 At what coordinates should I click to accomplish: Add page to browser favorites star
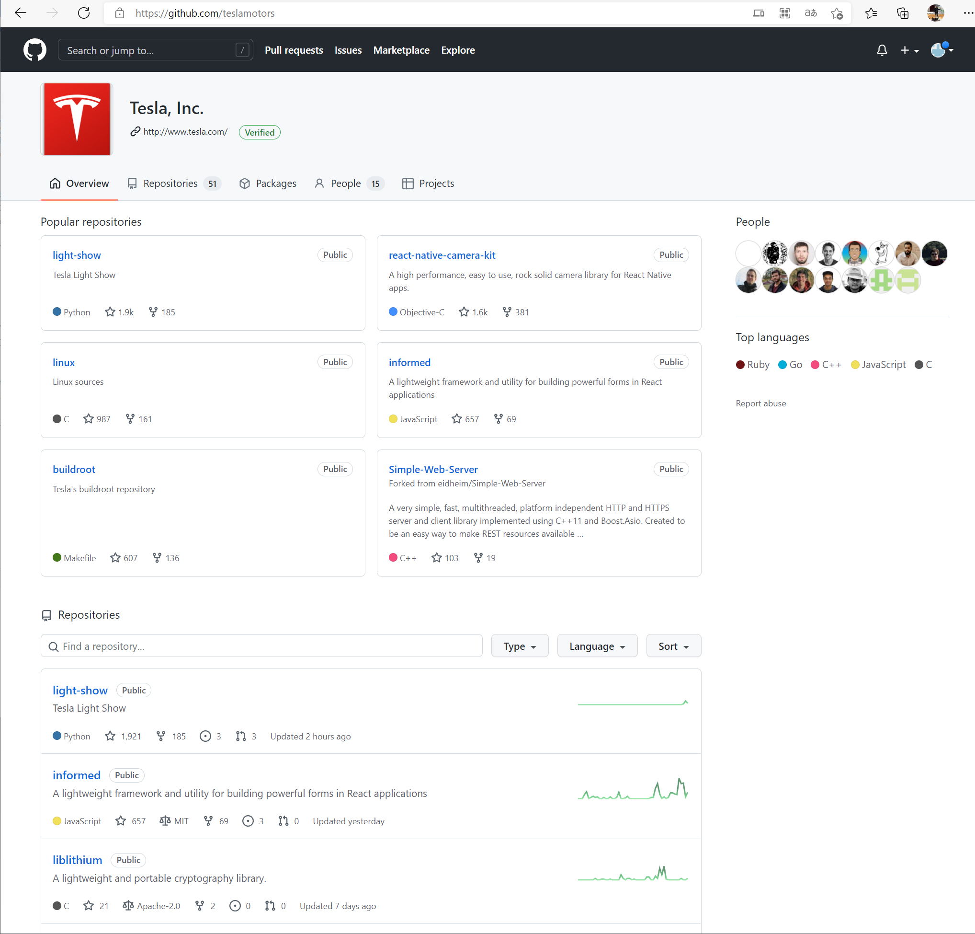coord(837,13)
